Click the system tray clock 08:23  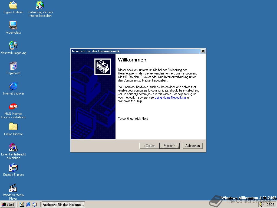tap(271, 205)
